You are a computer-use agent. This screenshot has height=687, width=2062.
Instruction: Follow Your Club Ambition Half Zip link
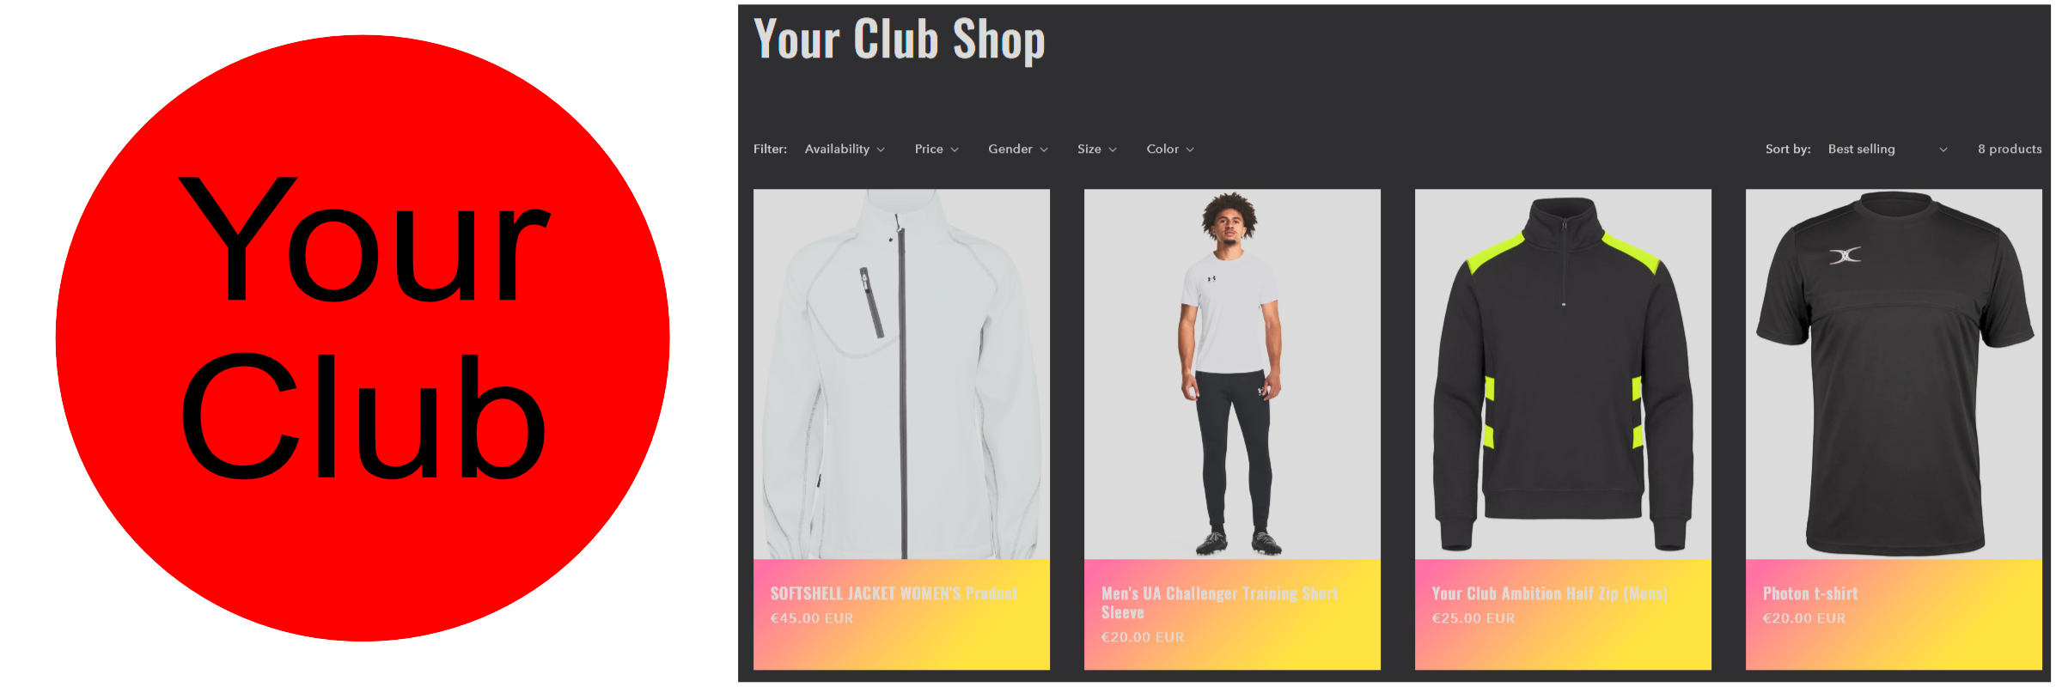coord(1550,593)
